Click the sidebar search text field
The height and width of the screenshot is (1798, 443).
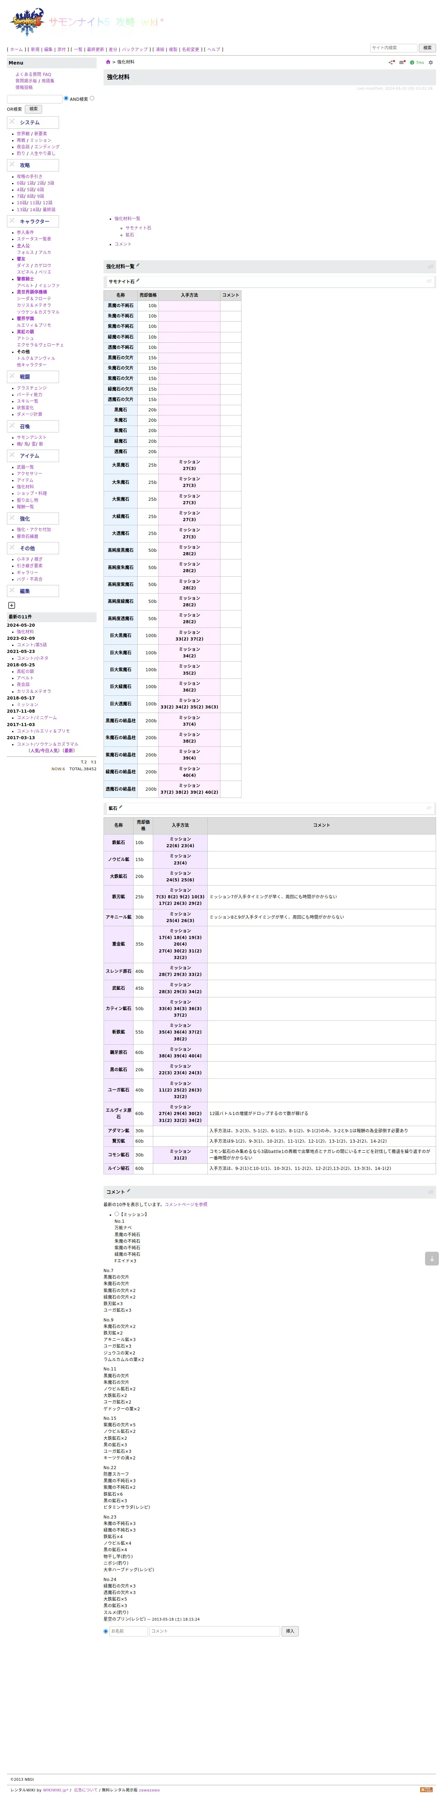34,99
